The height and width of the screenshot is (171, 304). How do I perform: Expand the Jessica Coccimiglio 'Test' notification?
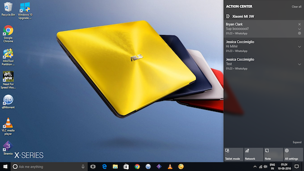(x=299, y=64)
